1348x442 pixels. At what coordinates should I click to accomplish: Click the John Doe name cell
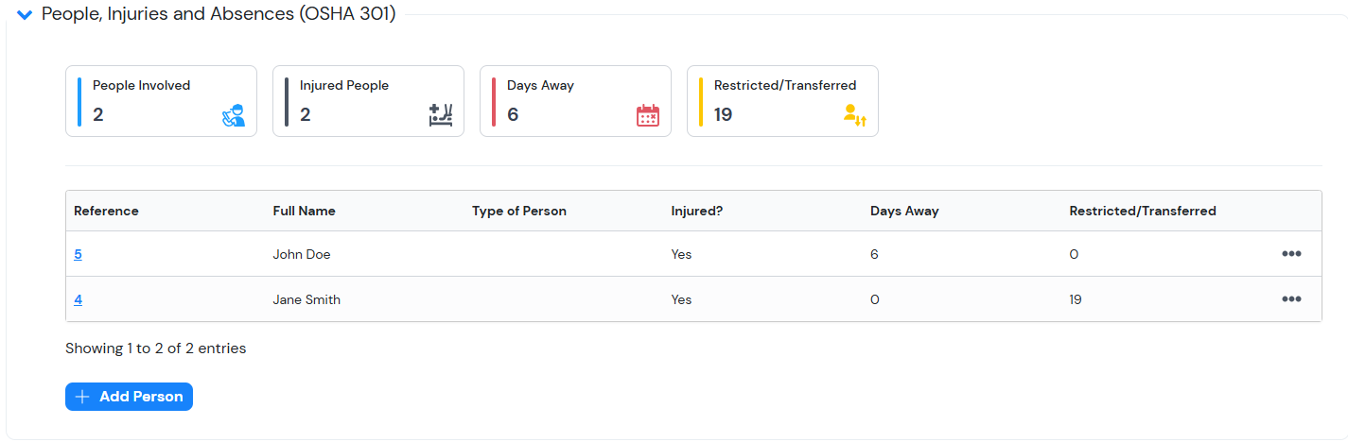[301, 254]
